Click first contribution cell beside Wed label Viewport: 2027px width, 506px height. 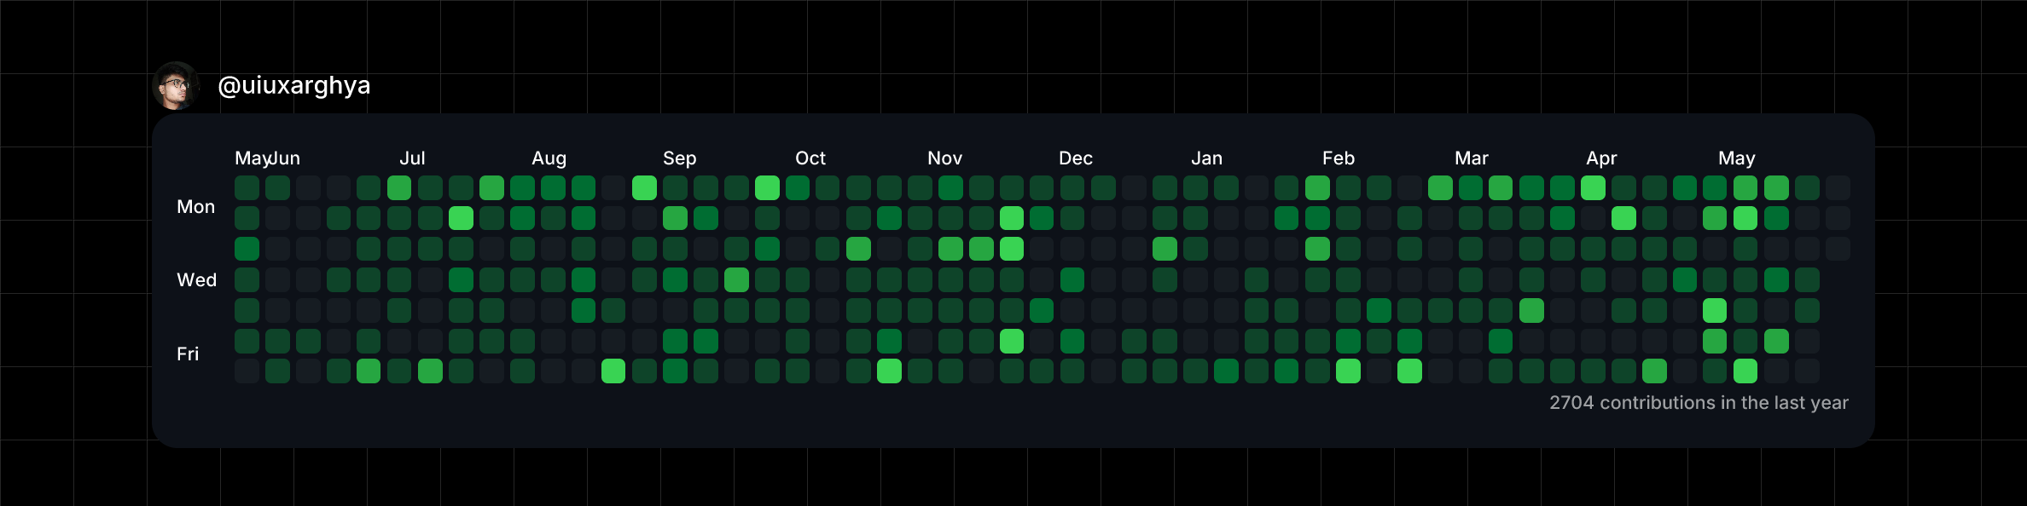pyautogui.click(x=247, y=279)
